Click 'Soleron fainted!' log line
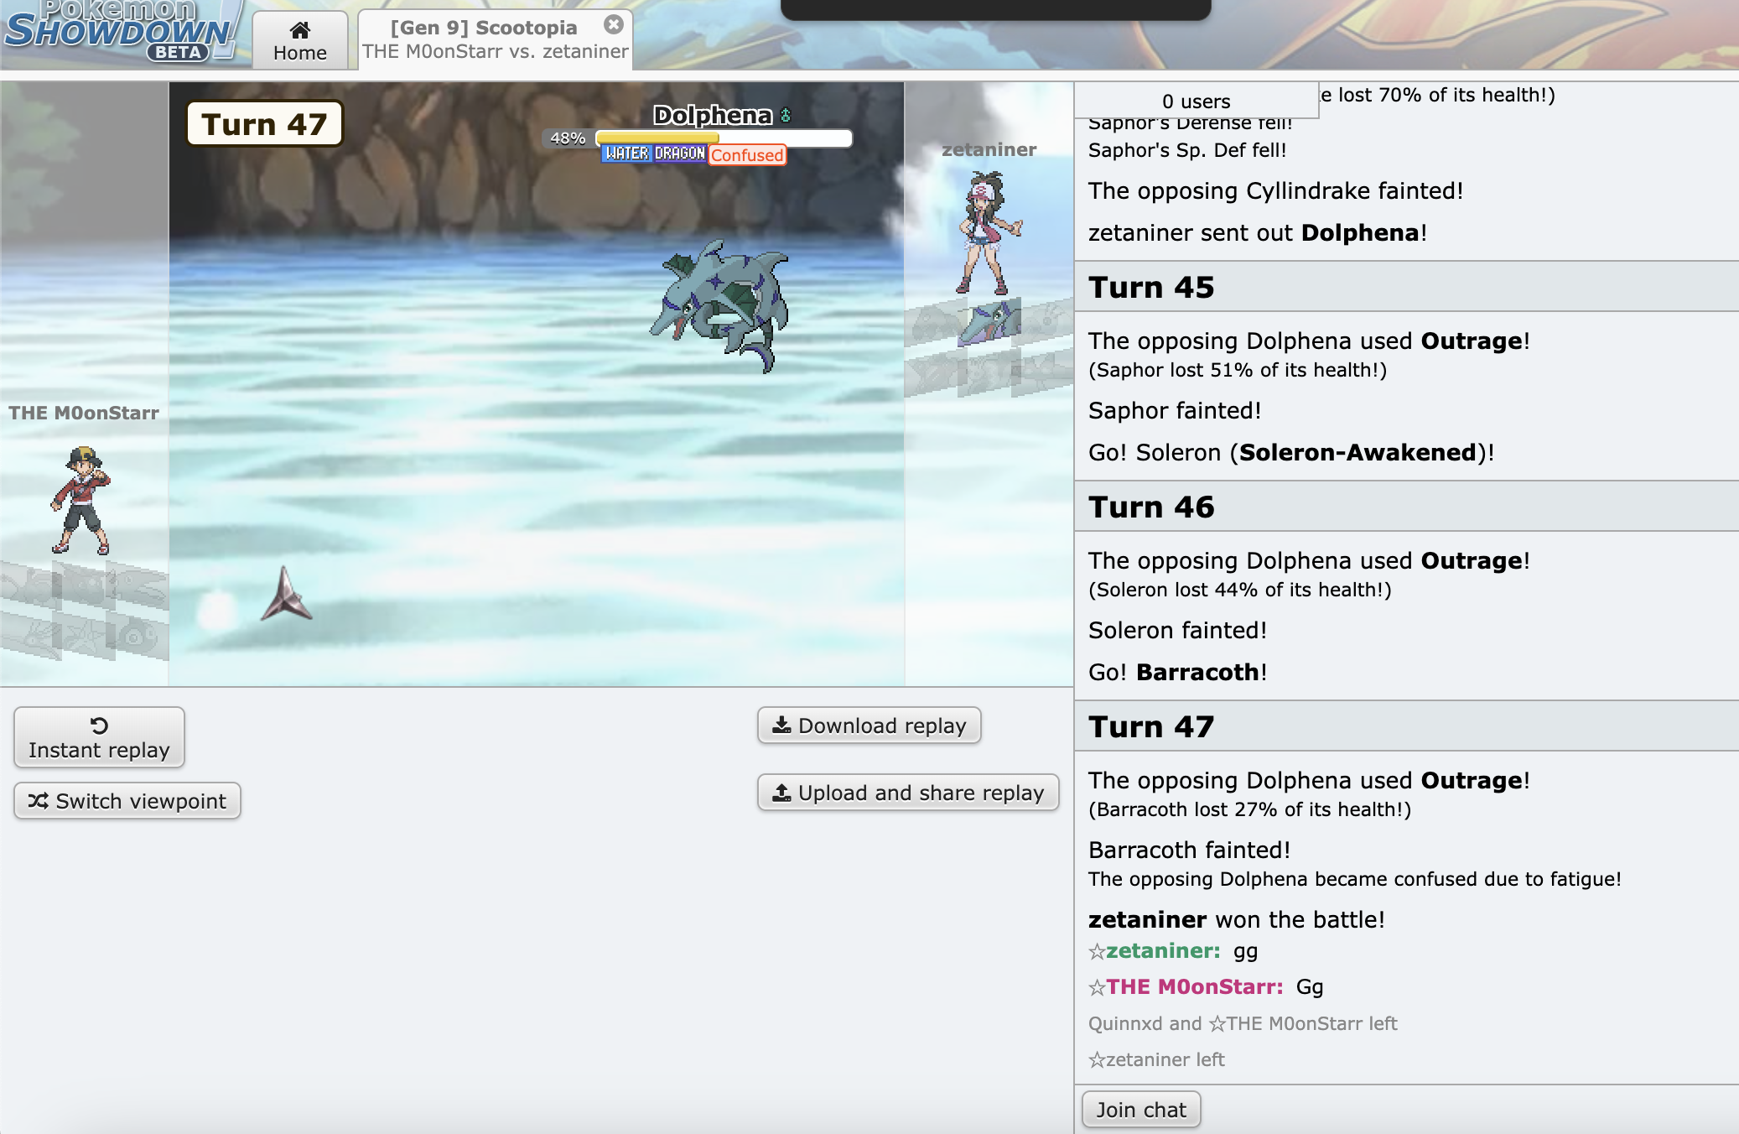 point(1177,630)
